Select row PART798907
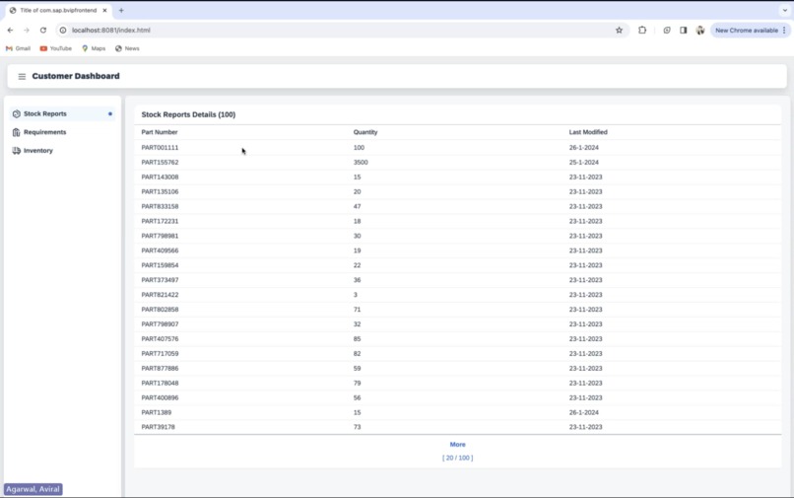Image resolution: width=794 pixels, height=498 pixels. [457, 324]
